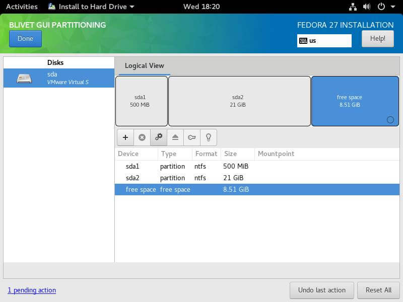Click Undo last action
This screenshot has height=302, width=403.
(321, 290)
